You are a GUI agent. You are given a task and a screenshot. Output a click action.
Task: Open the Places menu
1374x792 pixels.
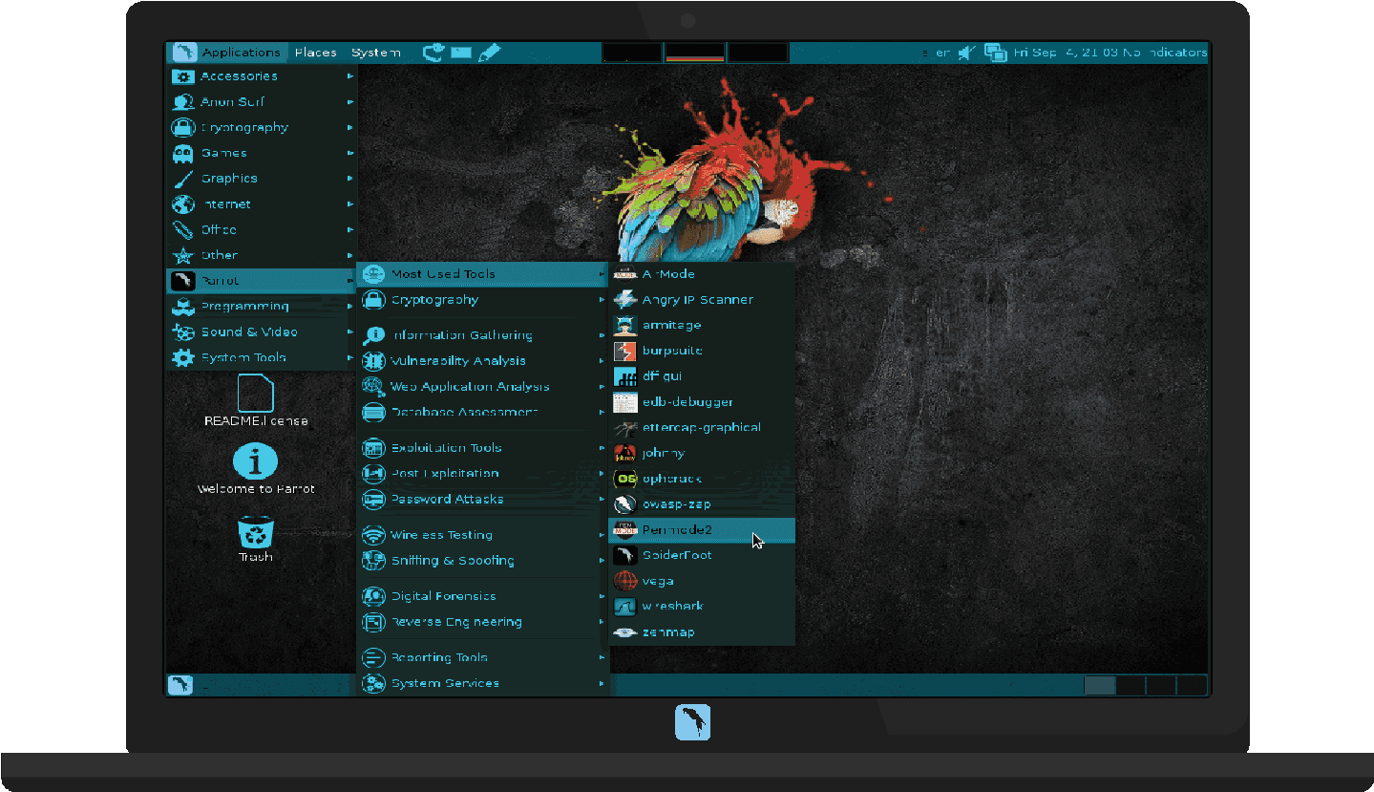click(315, 53)
